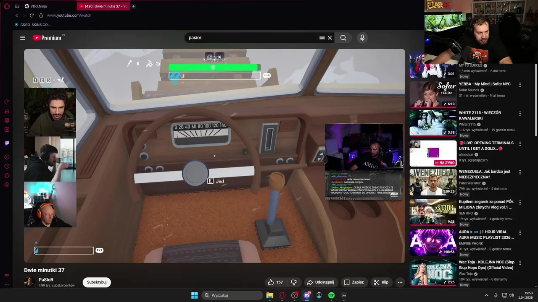This screenshot has width=538, height=302.
Task: Open options for AURA playlist video
Action: click(520, 232)
